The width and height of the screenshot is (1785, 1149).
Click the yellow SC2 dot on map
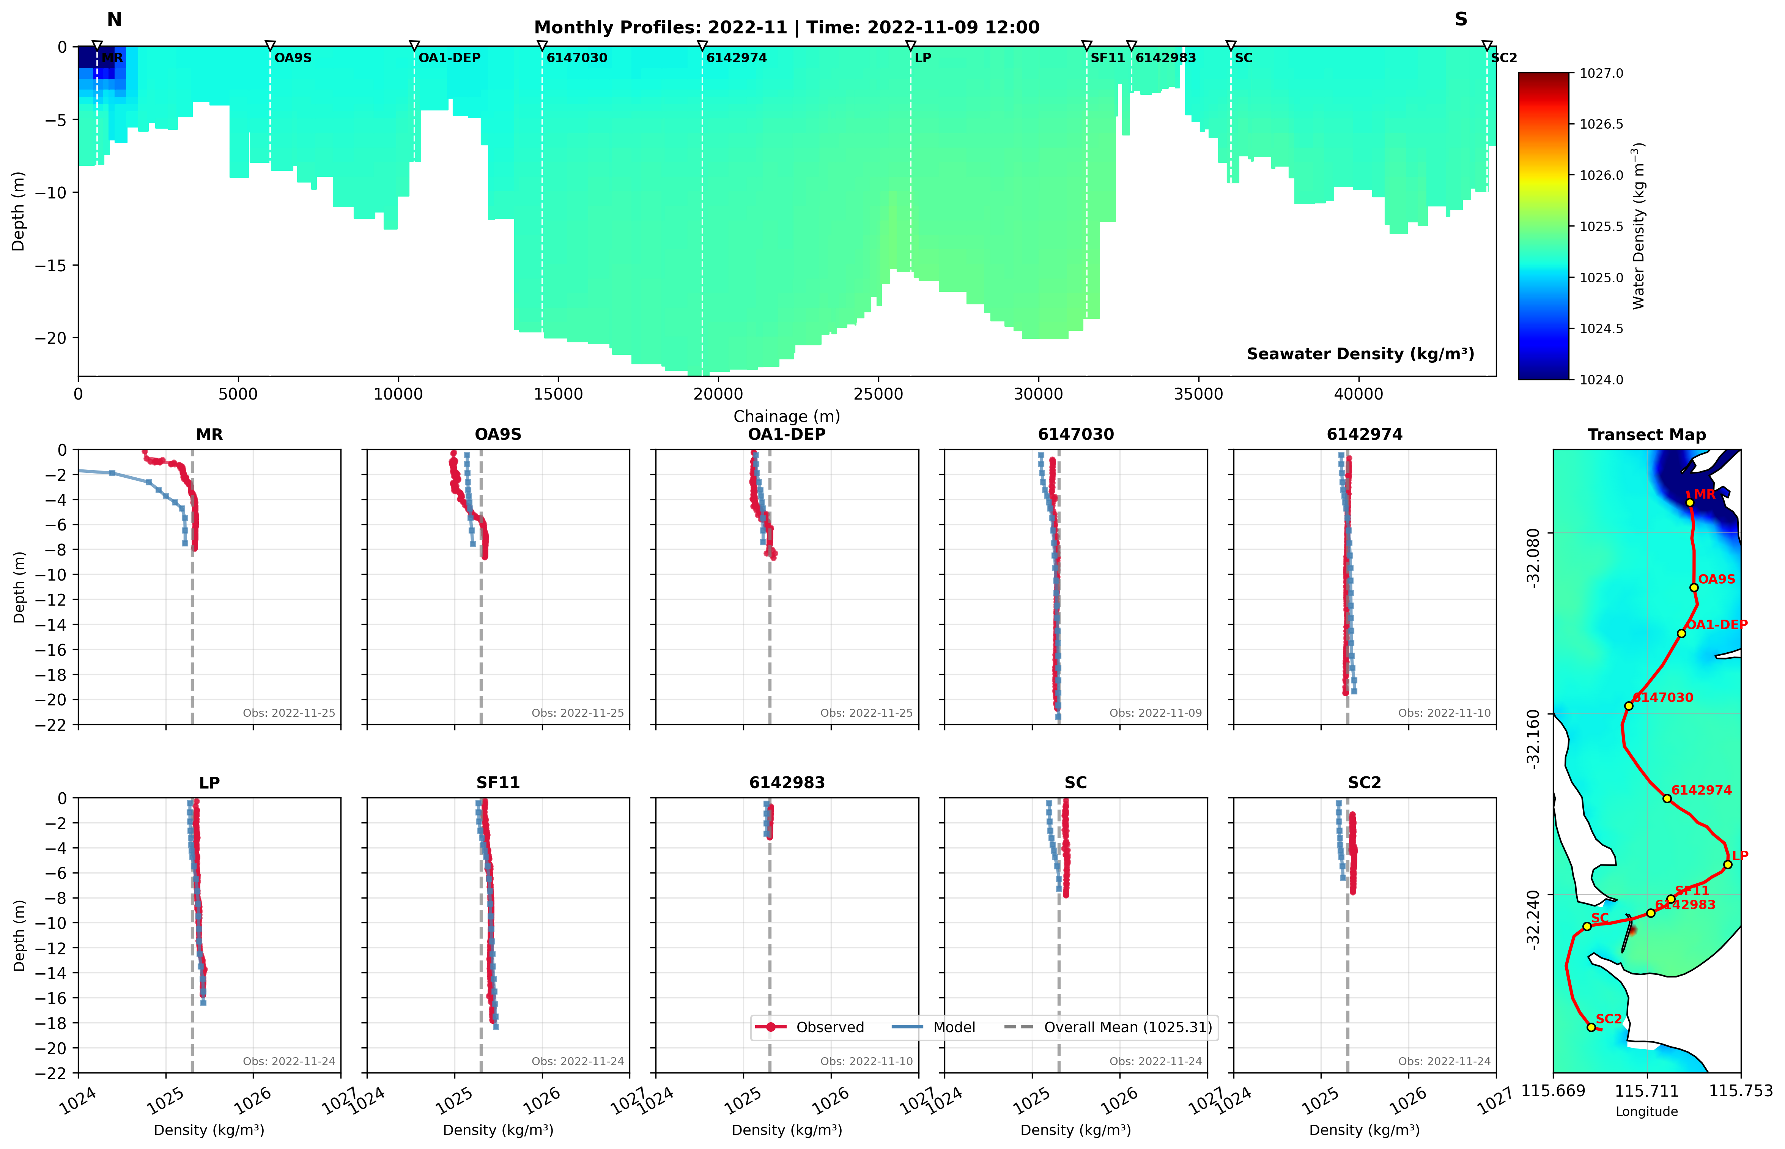[1591, 1028]
